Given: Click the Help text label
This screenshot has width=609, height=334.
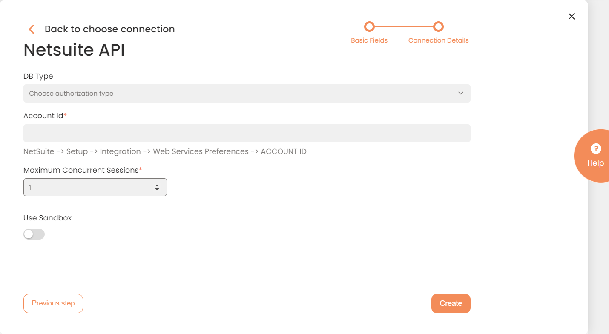Looking at the screenshot, I should [595, 163].
